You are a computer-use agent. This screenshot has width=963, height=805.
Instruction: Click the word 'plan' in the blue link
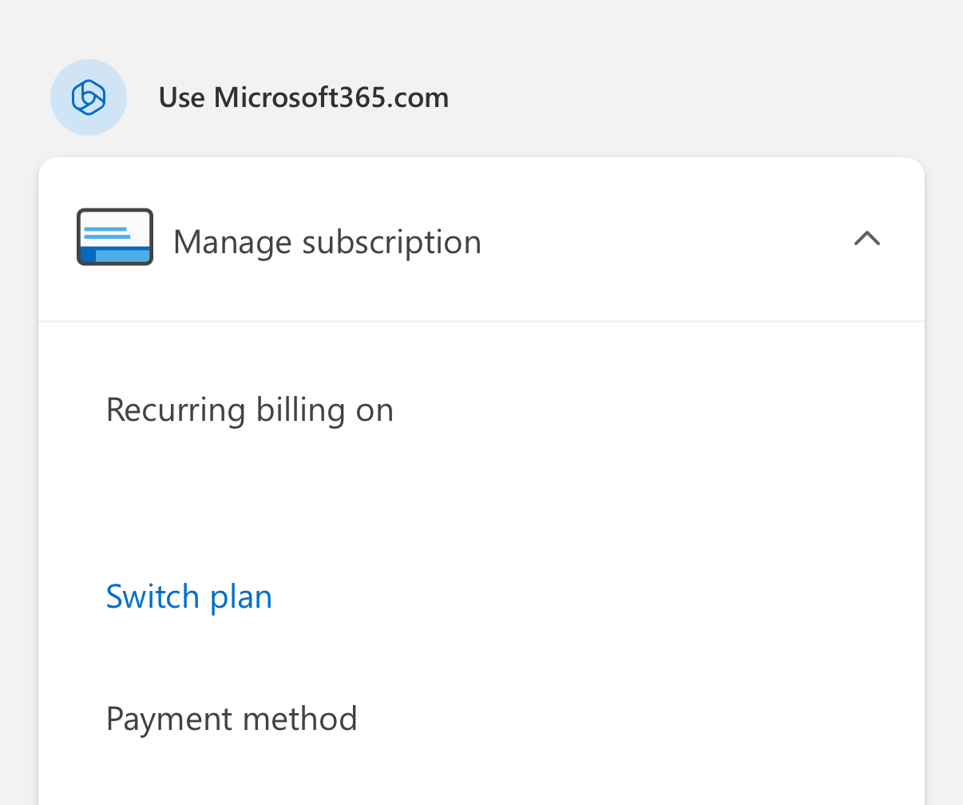[241, 597]
